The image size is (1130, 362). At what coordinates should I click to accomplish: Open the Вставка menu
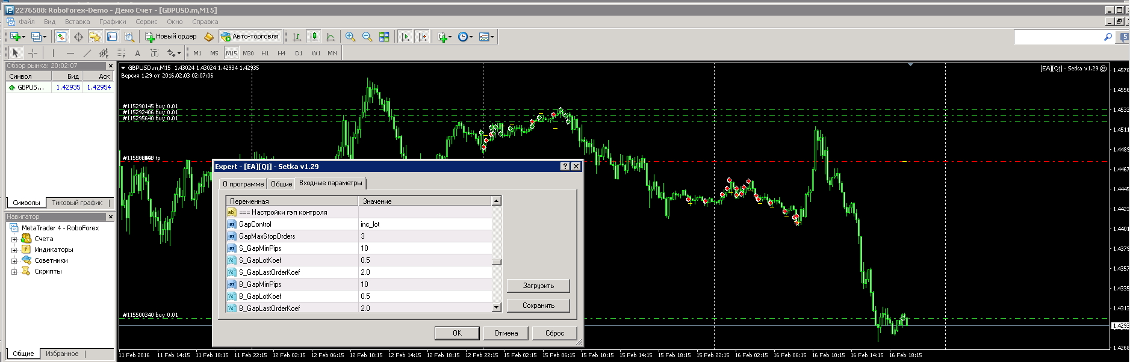point(77,22)
